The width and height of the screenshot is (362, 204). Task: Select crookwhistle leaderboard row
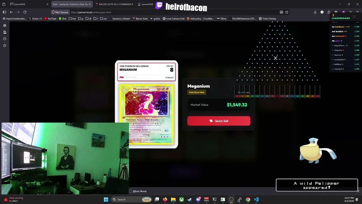(346, 59)
